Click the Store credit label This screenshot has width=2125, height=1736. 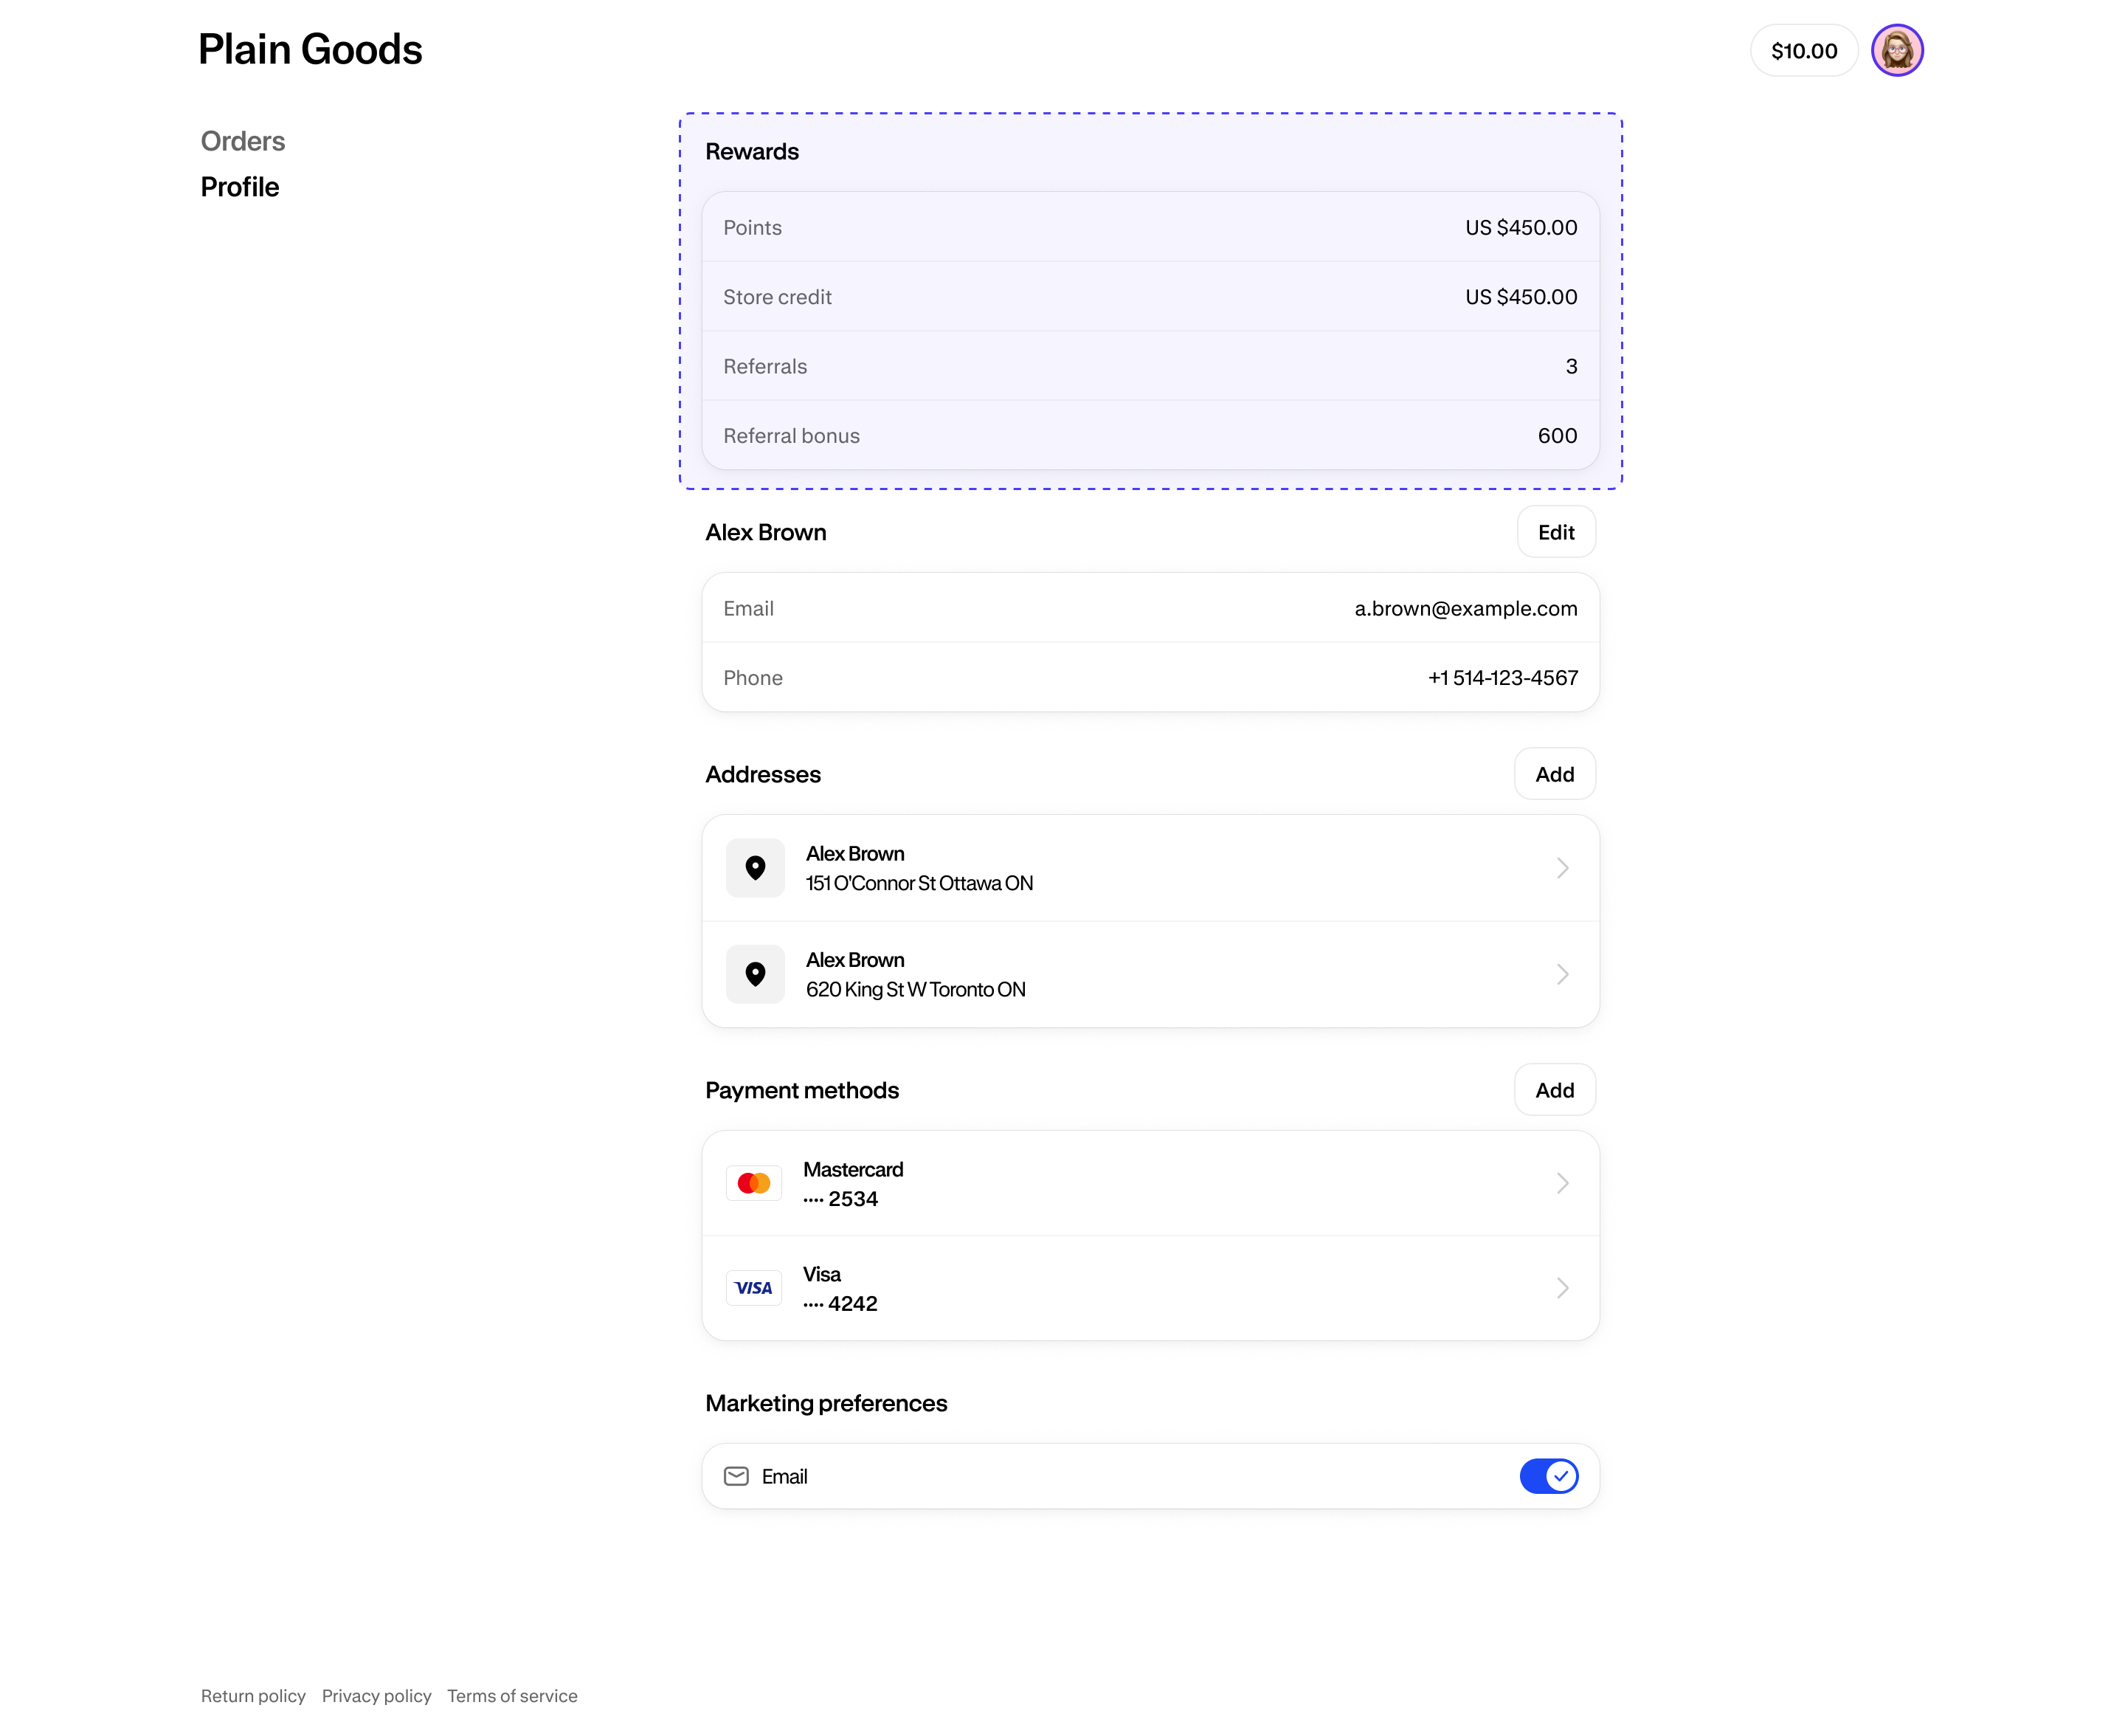777,297
